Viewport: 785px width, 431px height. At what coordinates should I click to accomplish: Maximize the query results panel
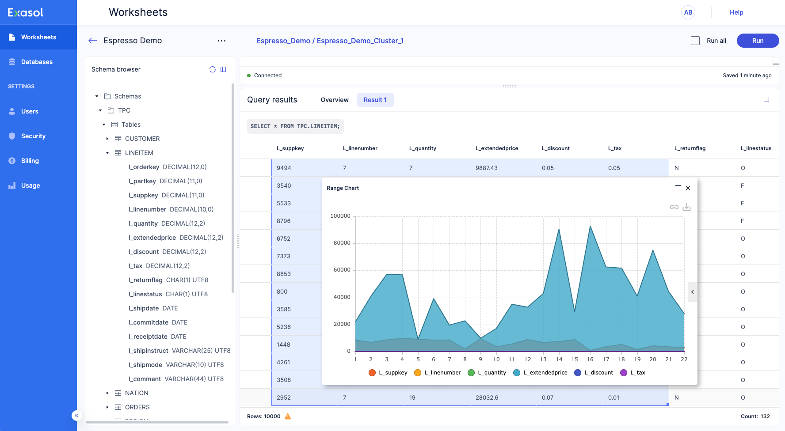tap(766, 100)
